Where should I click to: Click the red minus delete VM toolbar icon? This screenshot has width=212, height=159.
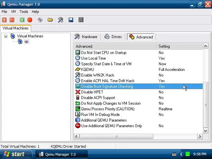pos(12,20)
